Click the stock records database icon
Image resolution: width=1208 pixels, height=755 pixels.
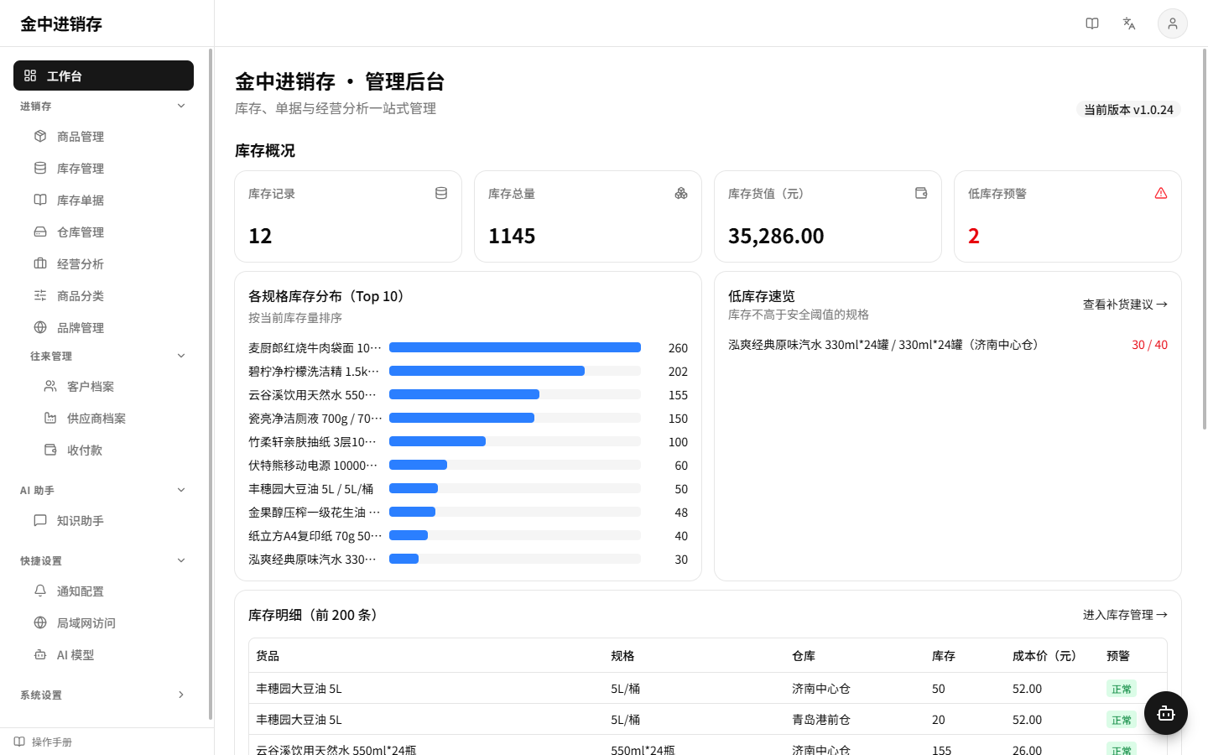(441, 193)
